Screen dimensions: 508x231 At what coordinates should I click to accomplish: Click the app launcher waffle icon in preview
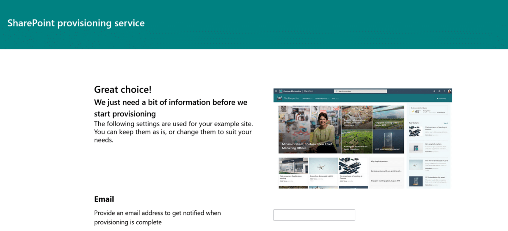tap(276, 91)
